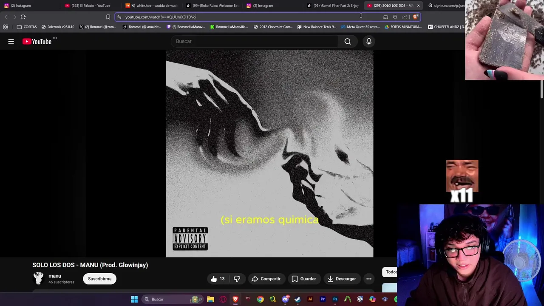Open File Explorer from the taskbar
Screen dimensions: 544x306
(210, 299)
